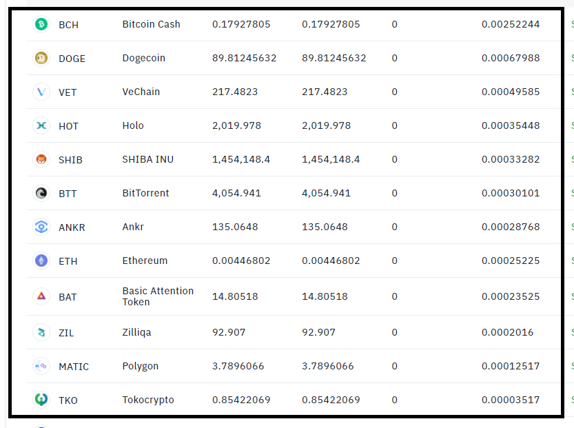Screen dimensions: 574x428
Task: Click the Tokocrypto TKO coin icon
Action: click(x=41, y=400)
